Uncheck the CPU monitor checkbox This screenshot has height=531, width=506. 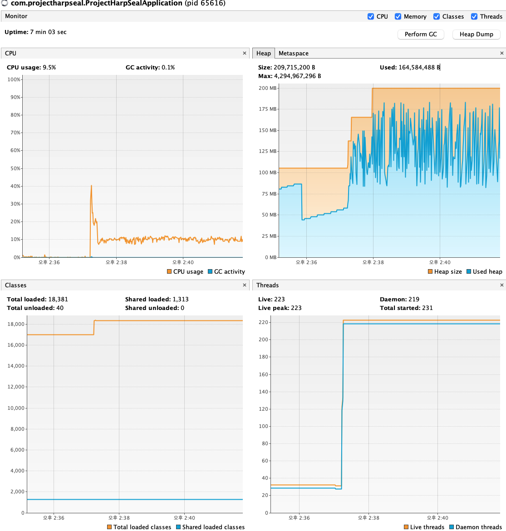pos(371,17)
